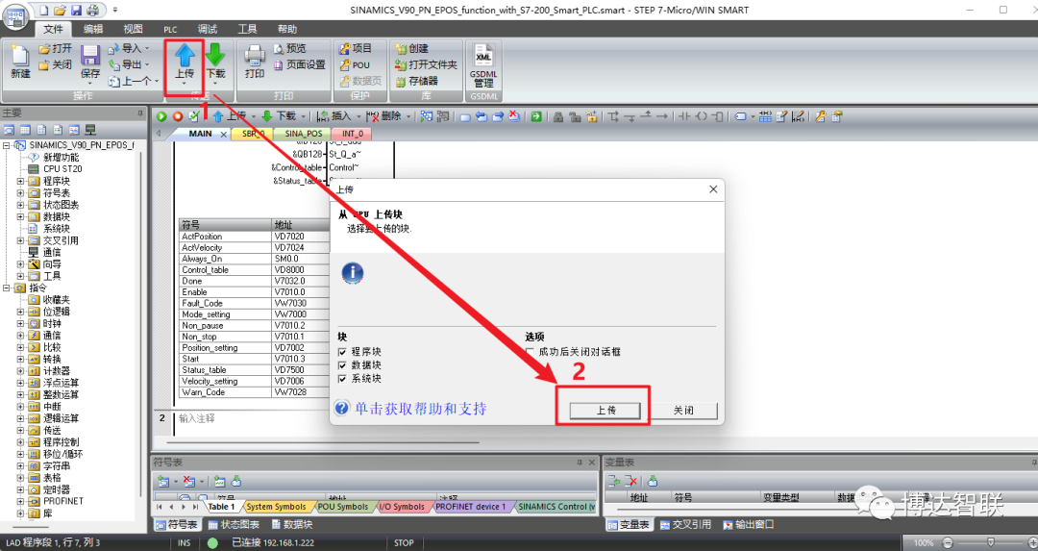Switch to 状态图表 bottom panel button

point(234,524)
